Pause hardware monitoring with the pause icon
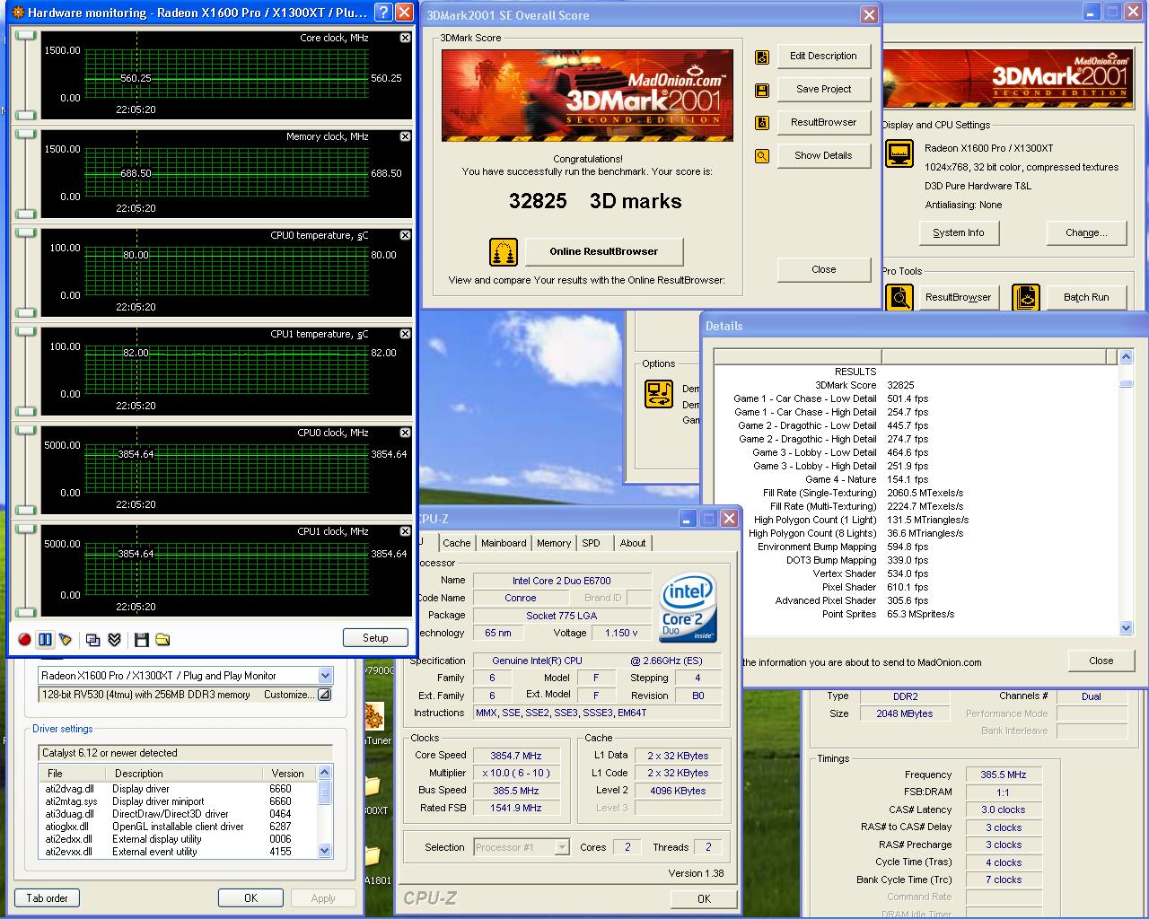The image size is (1149, 919). click(45, 639)
